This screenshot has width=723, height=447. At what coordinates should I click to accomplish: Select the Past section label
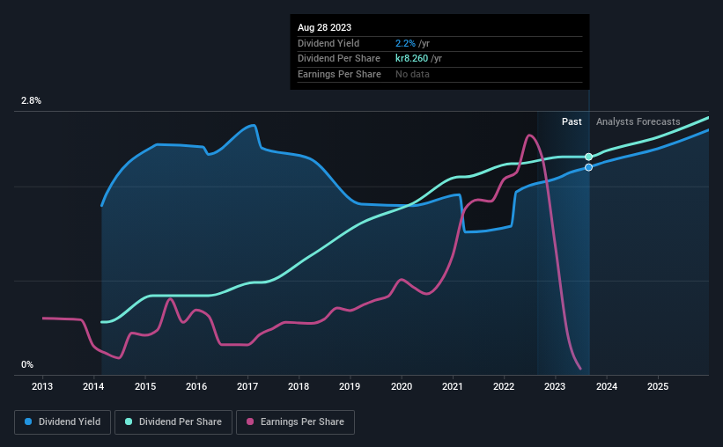coord(572,121)
